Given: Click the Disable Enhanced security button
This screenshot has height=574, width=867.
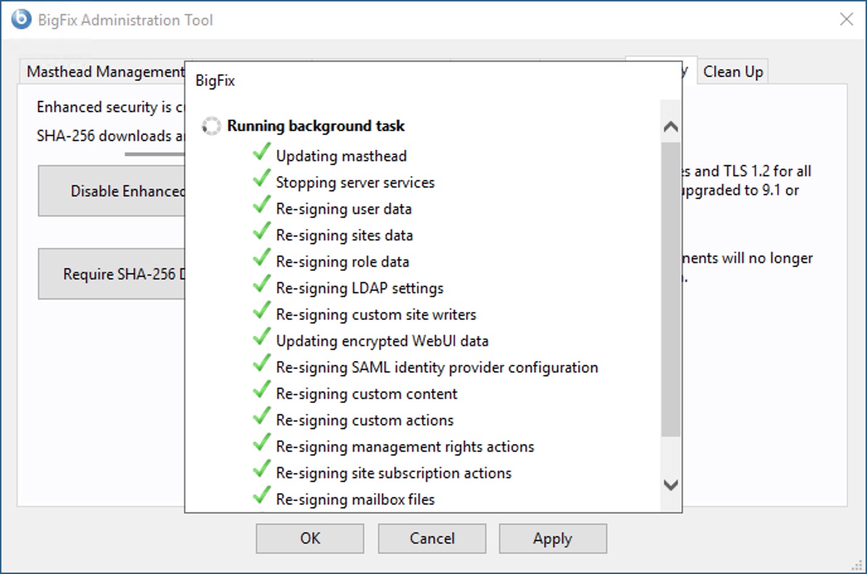Looking at the screenshot, I should (x=112, y=191).
